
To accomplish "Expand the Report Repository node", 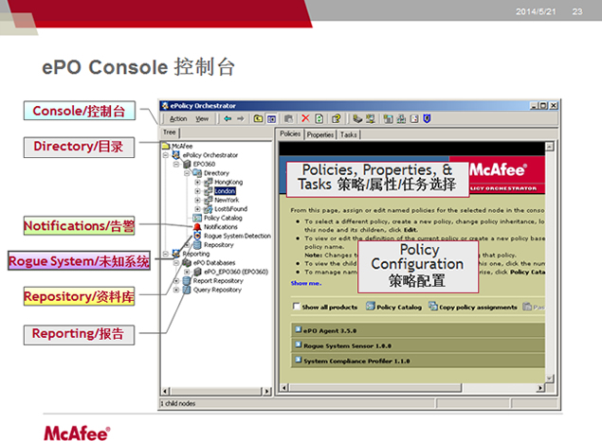I will [x=176, y=281].
